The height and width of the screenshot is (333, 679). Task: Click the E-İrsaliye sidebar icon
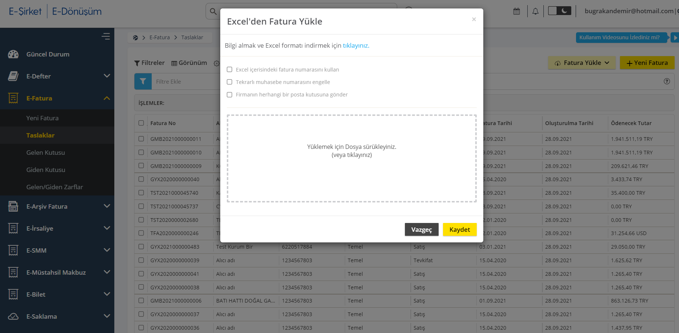(13, 228)
